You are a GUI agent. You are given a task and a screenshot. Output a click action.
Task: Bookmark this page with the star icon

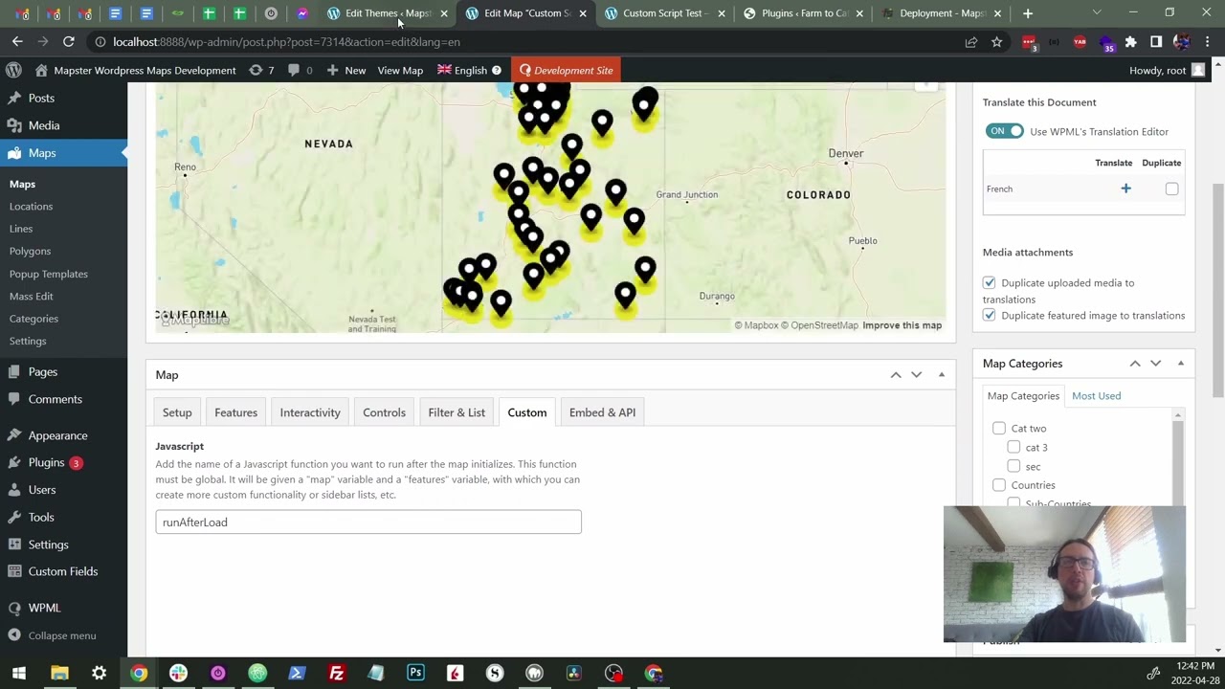(x=996, y=42)
